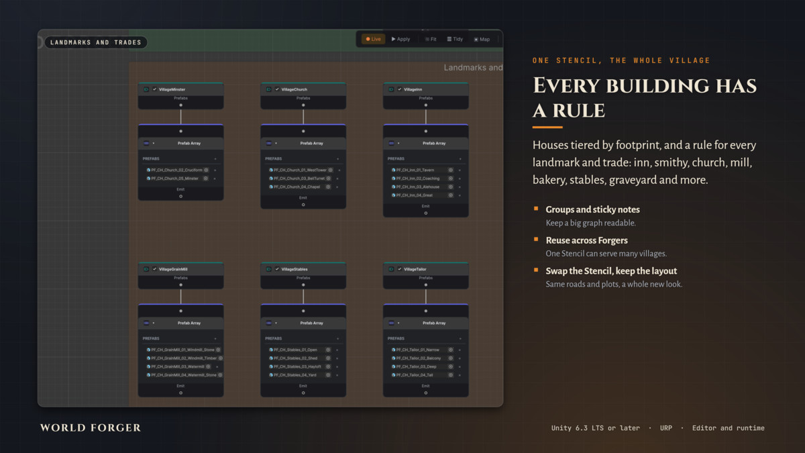
Task: Click the VillageInn node type icon
Action: pos(391,89)
